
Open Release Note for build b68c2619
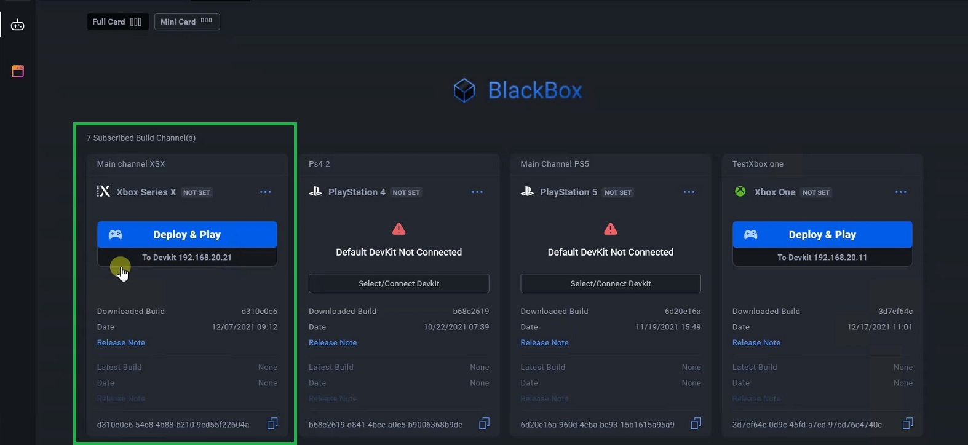point(333,343)
